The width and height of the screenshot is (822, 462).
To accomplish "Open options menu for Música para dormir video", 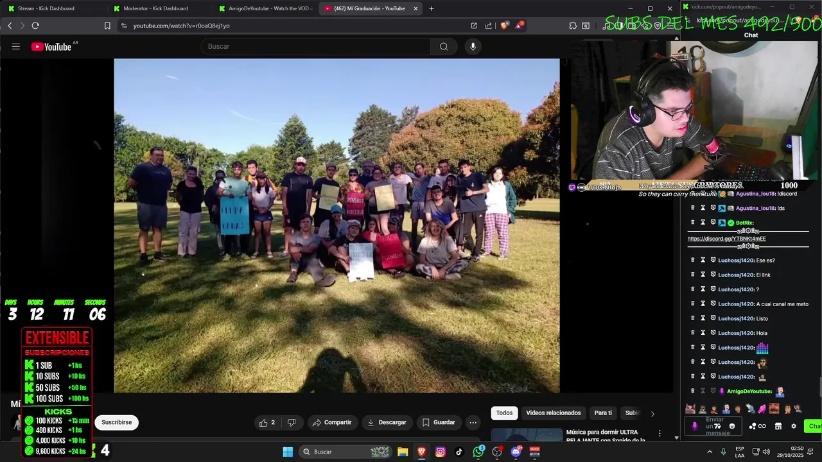I will pos(660,434).
